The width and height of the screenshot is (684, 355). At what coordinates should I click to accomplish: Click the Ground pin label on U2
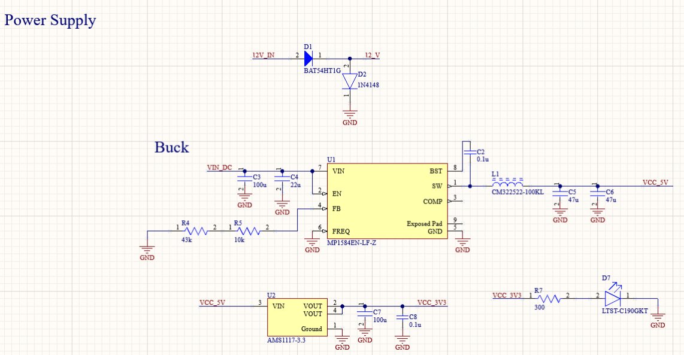click(311, 329)
